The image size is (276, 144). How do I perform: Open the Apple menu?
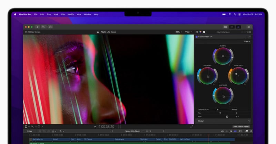tap(15, 14)
